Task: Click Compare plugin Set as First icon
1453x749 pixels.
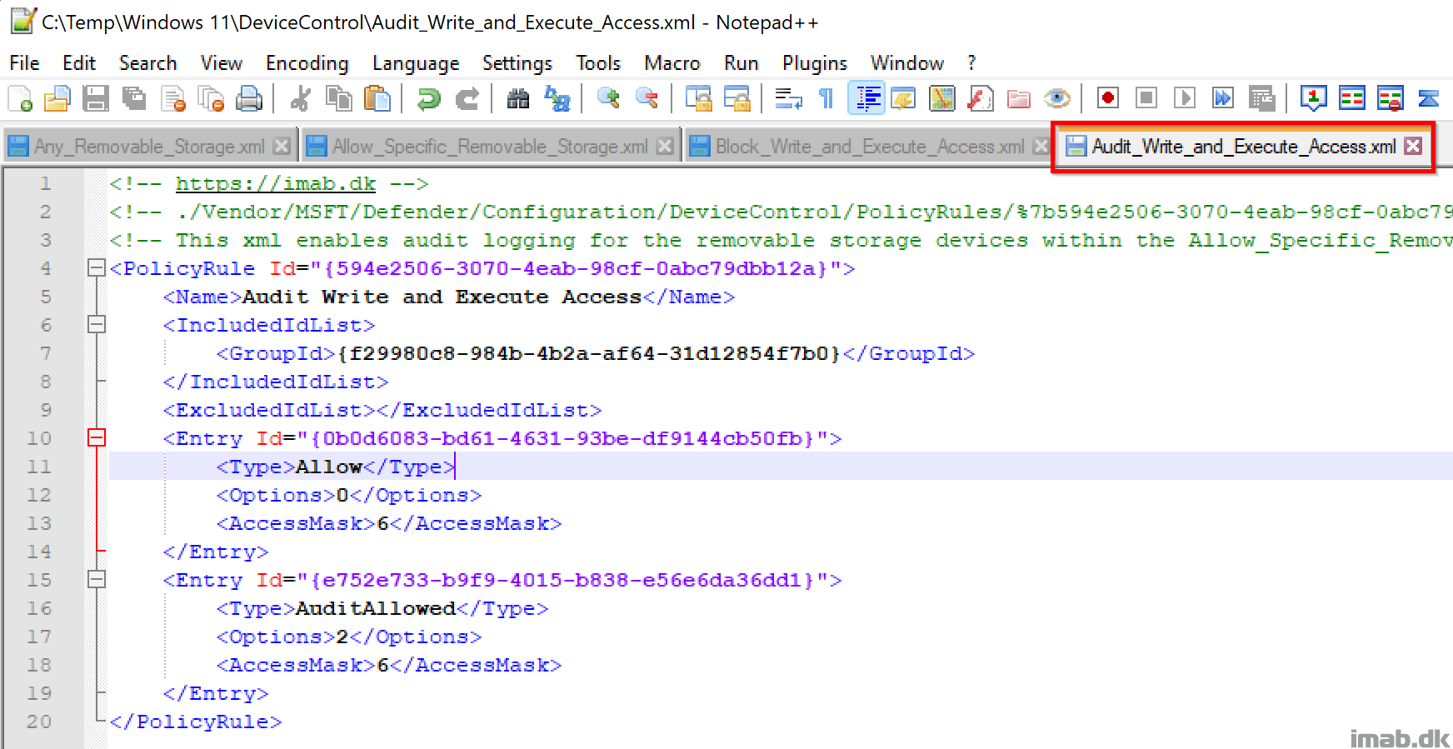Action: 1314,98
